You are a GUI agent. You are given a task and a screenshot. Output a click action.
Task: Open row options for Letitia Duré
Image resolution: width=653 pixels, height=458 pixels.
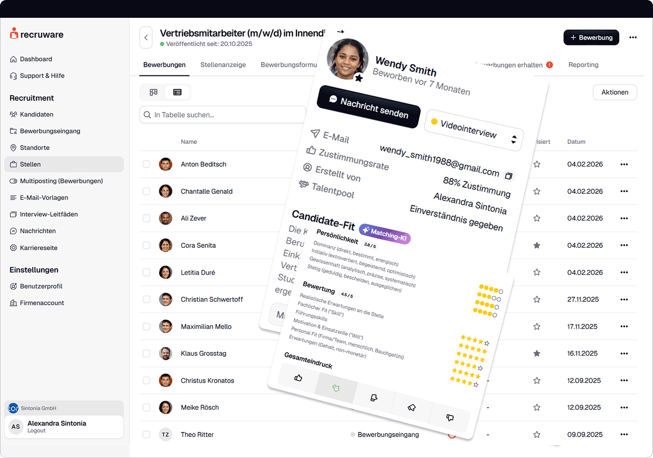click(624, 272)
